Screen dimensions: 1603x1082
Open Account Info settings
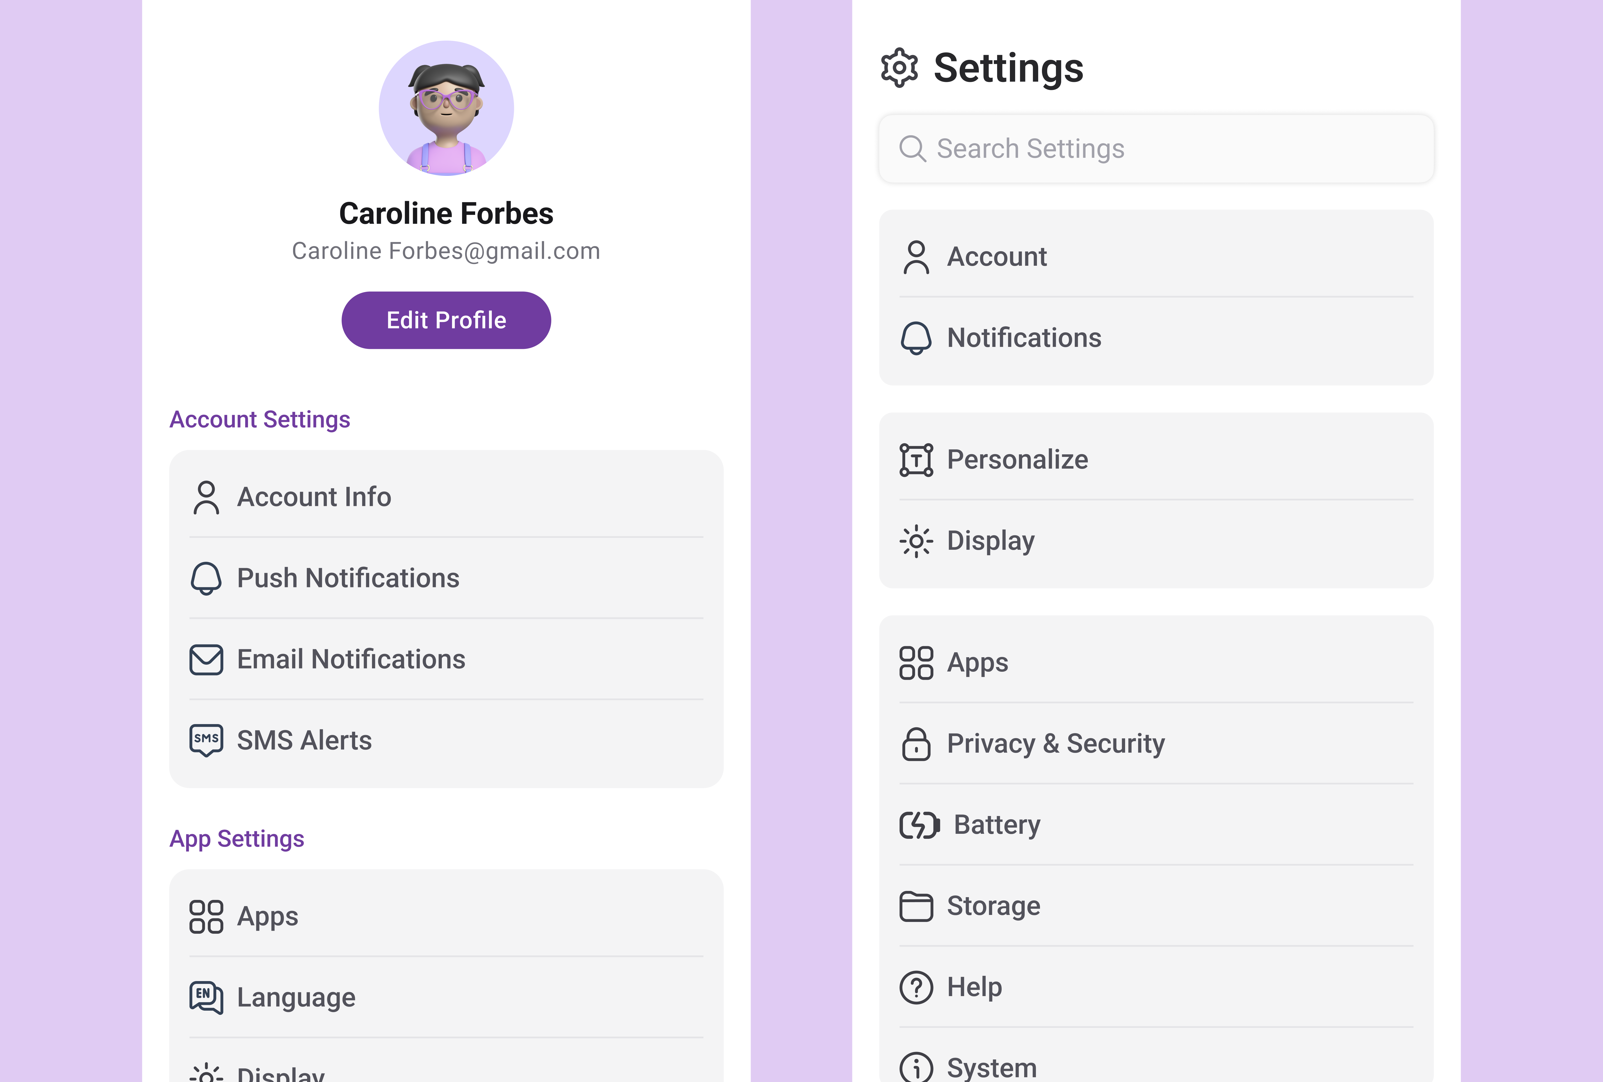(x=314, y=496)
